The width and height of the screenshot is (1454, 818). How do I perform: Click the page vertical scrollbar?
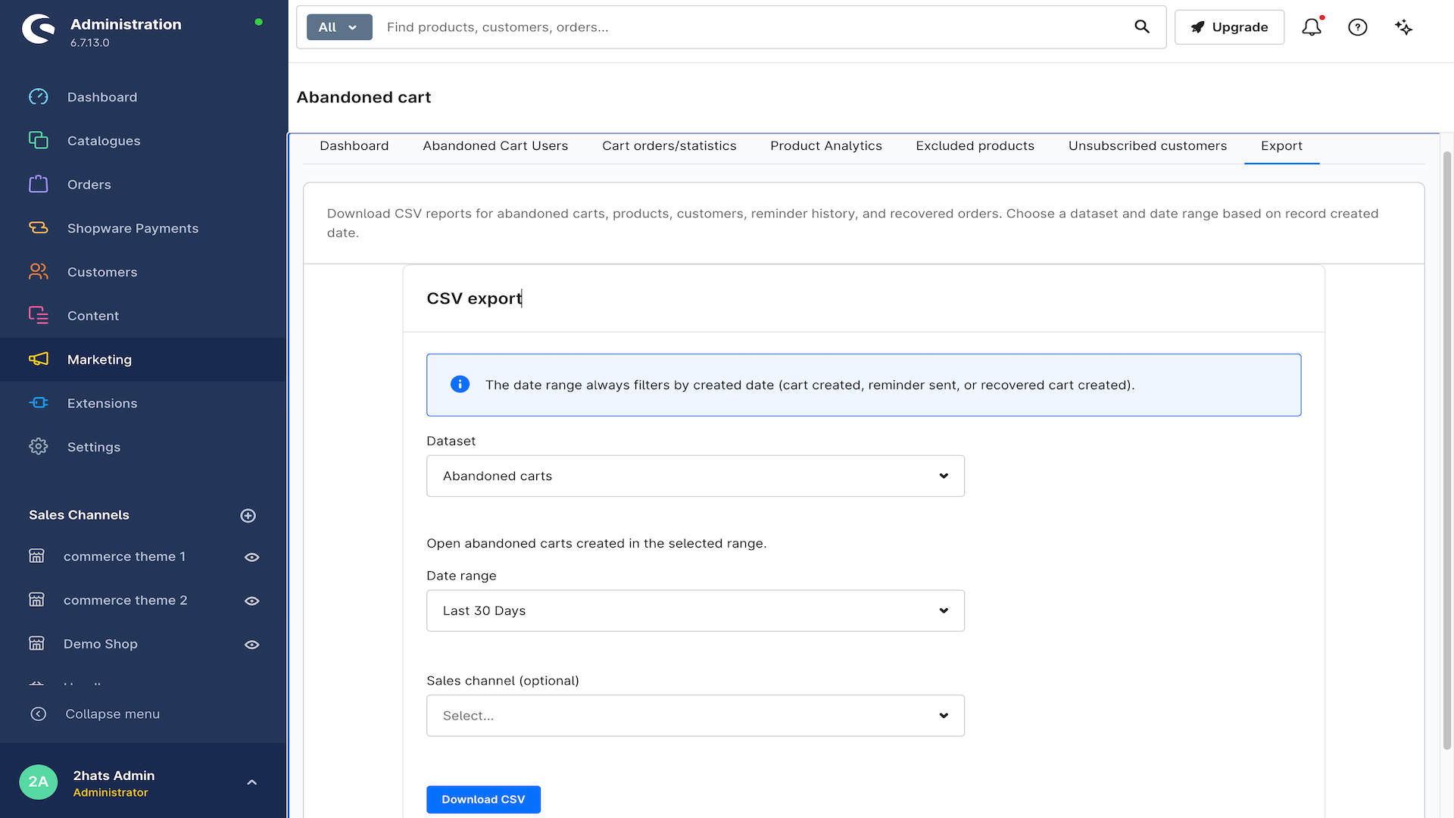(x=1446, y=451)
